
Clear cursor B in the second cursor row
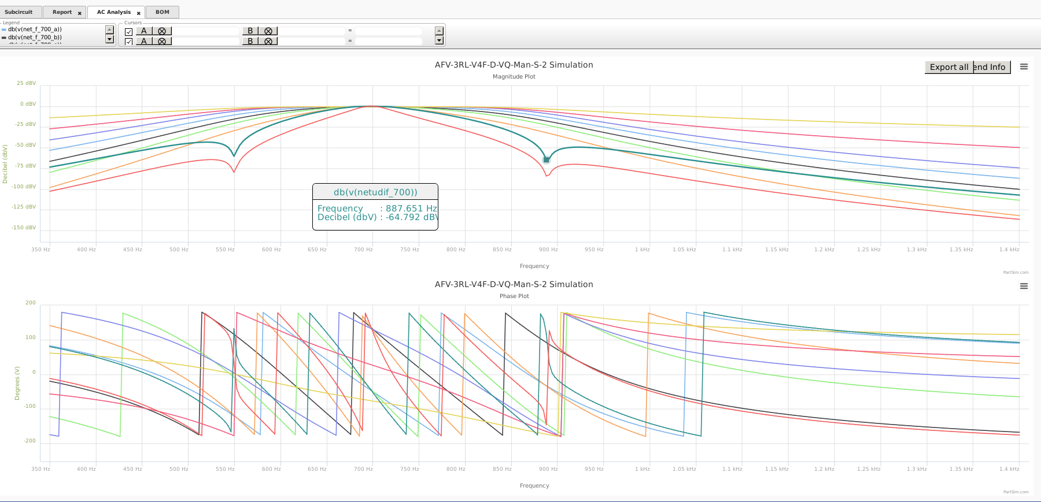coord(268,41)
